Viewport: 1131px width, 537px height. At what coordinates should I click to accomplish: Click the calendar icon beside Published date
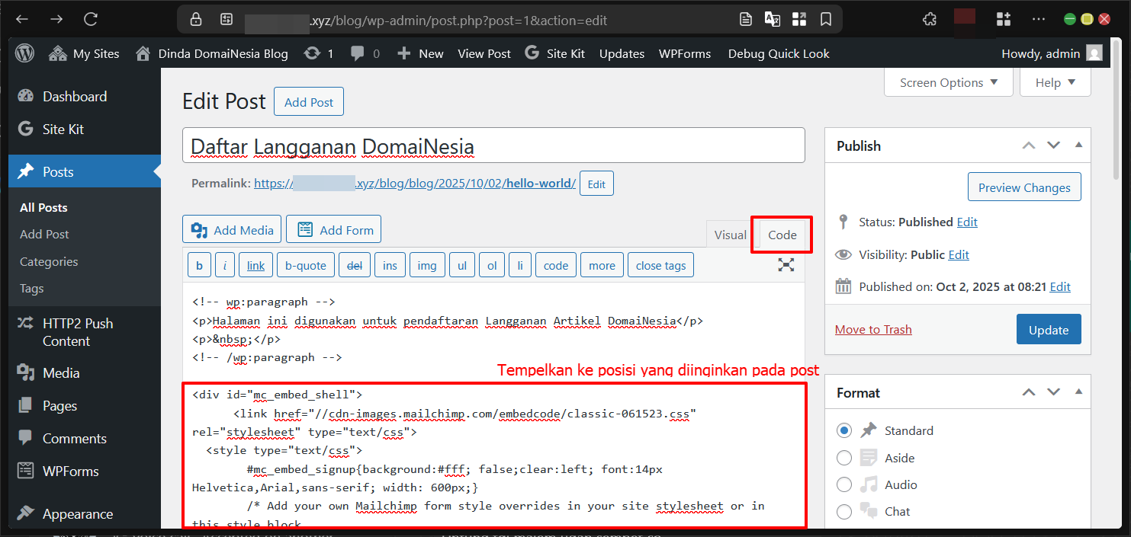coord(843,286)
